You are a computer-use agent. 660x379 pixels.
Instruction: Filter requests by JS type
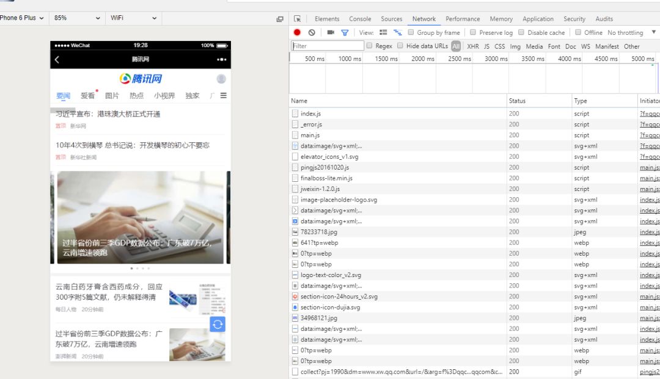coord(486,46)
